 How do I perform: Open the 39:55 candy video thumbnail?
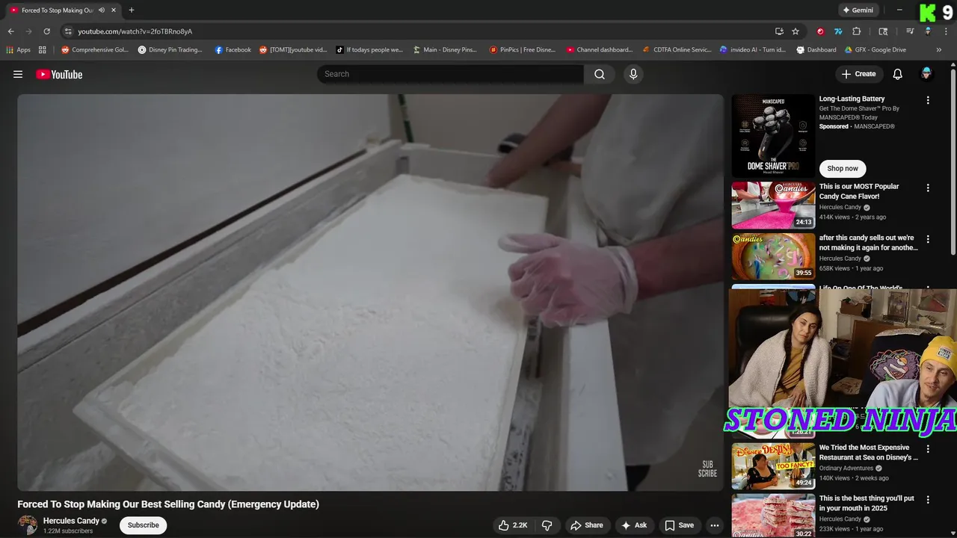point(773,256)
